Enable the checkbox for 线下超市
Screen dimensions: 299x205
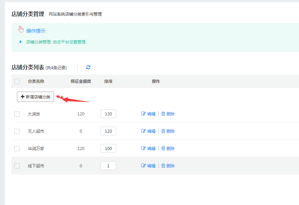[17, 166]
